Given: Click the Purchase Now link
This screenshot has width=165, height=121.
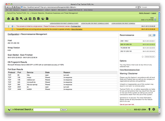Looking at the screenshot, I should (x=76, y=26).
